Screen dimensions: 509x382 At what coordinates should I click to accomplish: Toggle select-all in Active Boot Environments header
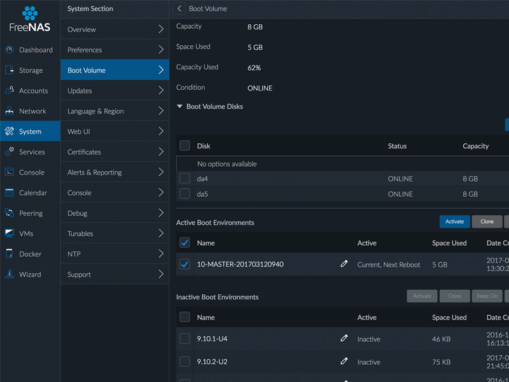tap(185, 243)
